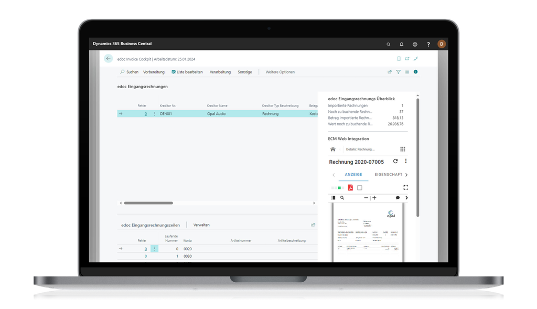The image size is (537, 309).
Task: Open the row menu dots for DE-001
Action: coord(155,114)
